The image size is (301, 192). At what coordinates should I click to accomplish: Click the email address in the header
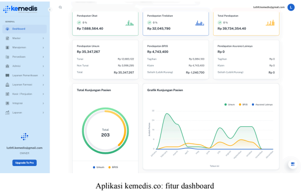[269, 7]
